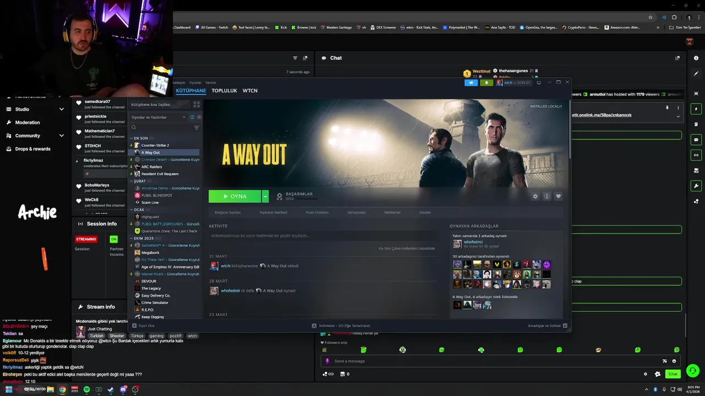Open game settings gear icon
The width and height of the screenshot is (705, 396).
pos(535,196)
